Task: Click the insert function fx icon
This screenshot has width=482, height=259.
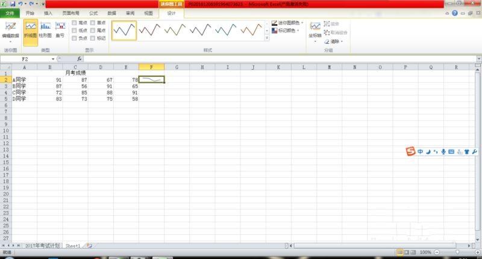Action: click(x=78, y=59)
